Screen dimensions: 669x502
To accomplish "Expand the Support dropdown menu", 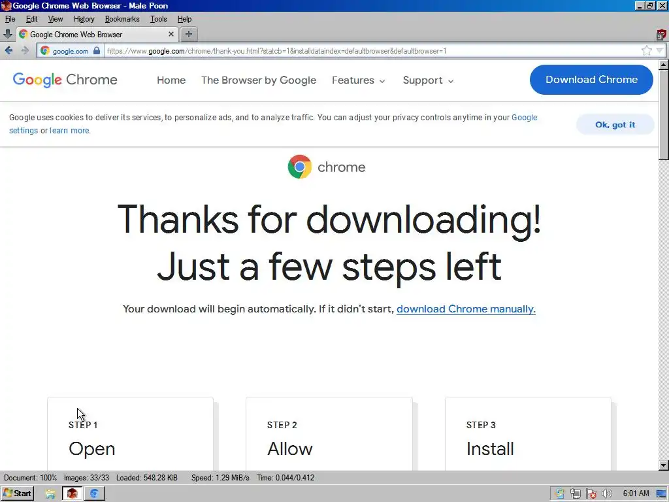I will tap(428, 80).
